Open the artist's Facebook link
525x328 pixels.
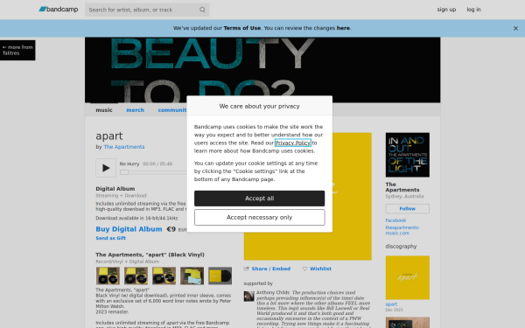tap(395, 220)
